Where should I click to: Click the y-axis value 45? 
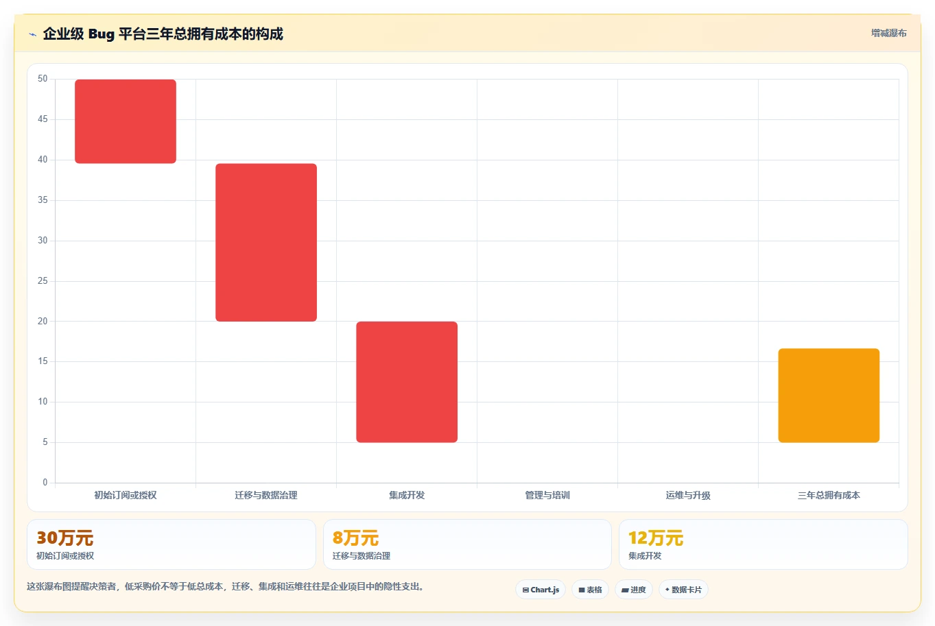pyautogui.click(x=43, y=119)
